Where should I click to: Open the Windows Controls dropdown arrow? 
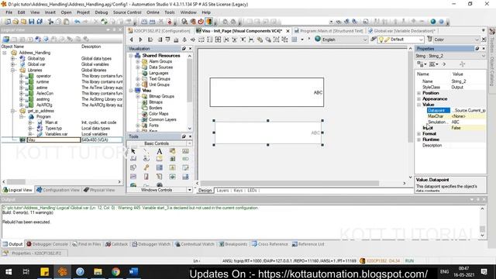point(189,190)
